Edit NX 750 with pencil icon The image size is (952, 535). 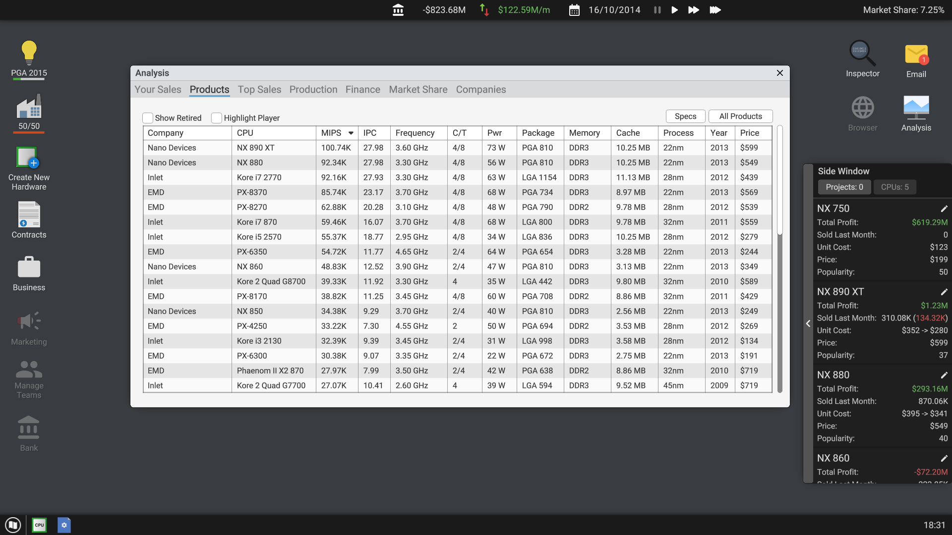[944, 209]
